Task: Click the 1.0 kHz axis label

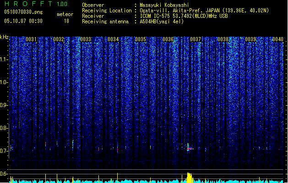Action: (4, 82)
